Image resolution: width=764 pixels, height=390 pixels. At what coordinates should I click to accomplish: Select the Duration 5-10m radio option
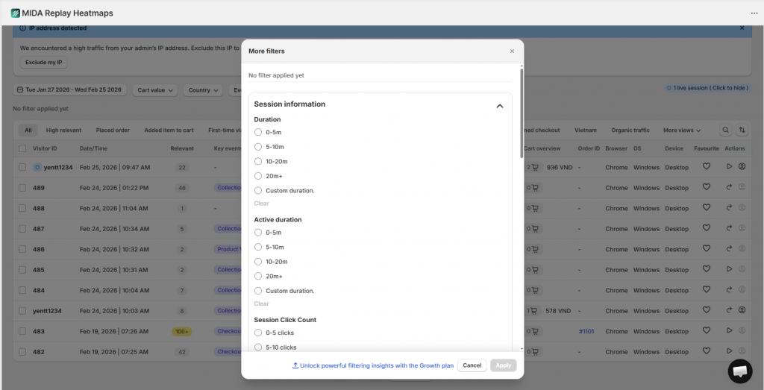[x=258, y=147]
